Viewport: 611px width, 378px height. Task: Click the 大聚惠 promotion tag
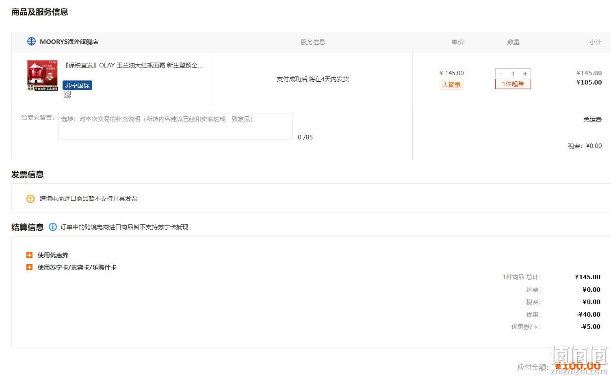451,85
